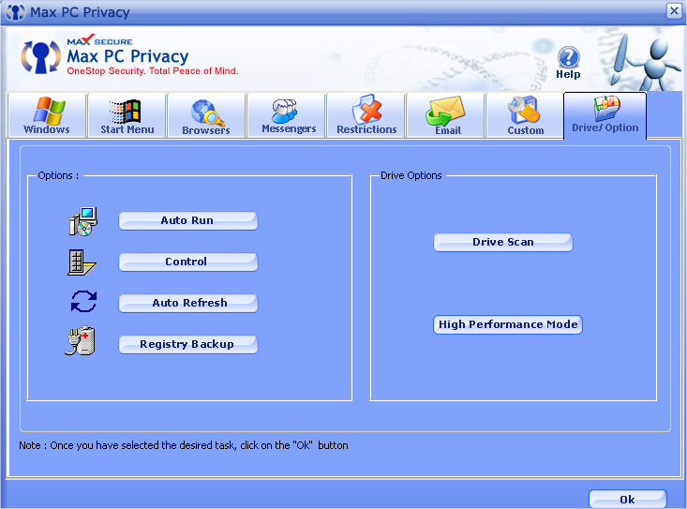Go to the Messengers tab
687x509 pixels.
pos(287,115)
